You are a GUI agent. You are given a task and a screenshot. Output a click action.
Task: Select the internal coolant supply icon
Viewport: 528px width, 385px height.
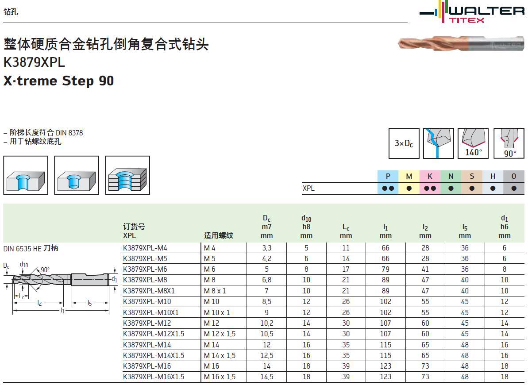coord(439,143)
